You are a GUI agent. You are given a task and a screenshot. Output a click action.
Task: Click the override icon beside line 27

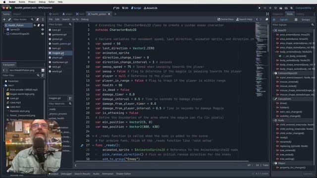pos(82,145)
